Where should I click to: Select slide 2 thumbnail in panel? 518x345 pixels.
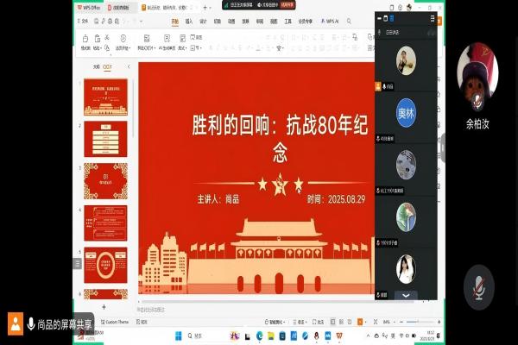(x=105, y=138)
